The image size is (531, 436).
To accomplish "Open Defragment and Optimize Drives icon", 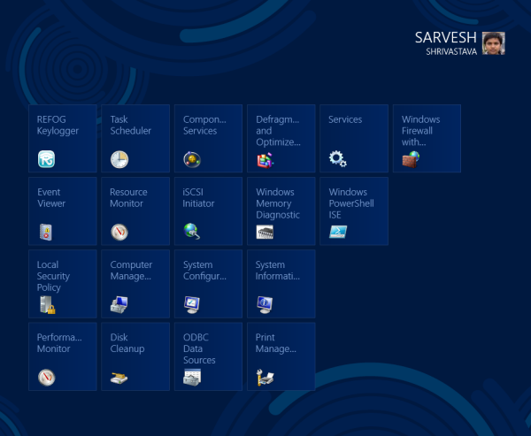I will coord(265,160).
